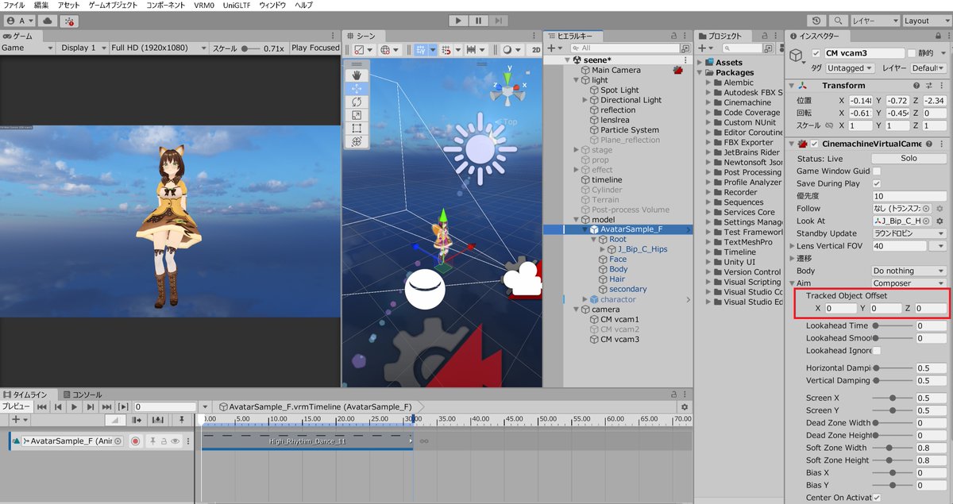Toggle CM vcam3 active checkbox
Image resolution: width=953 pixels, height=504 pixels.
coord(816,53)
